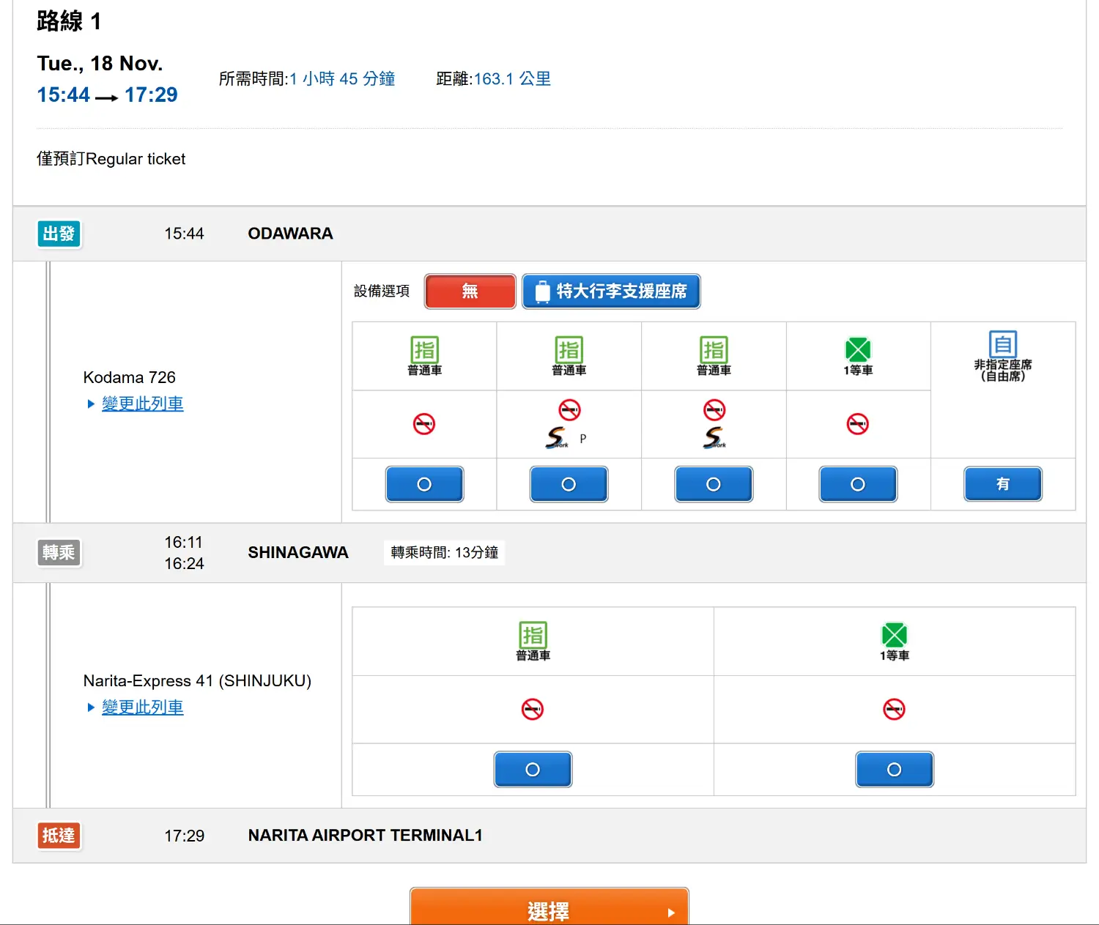Image resolution: width=1099 pixels, height=925 pixels.
Task: Click the S Work icon without P
Action: [x=714, y=438]
